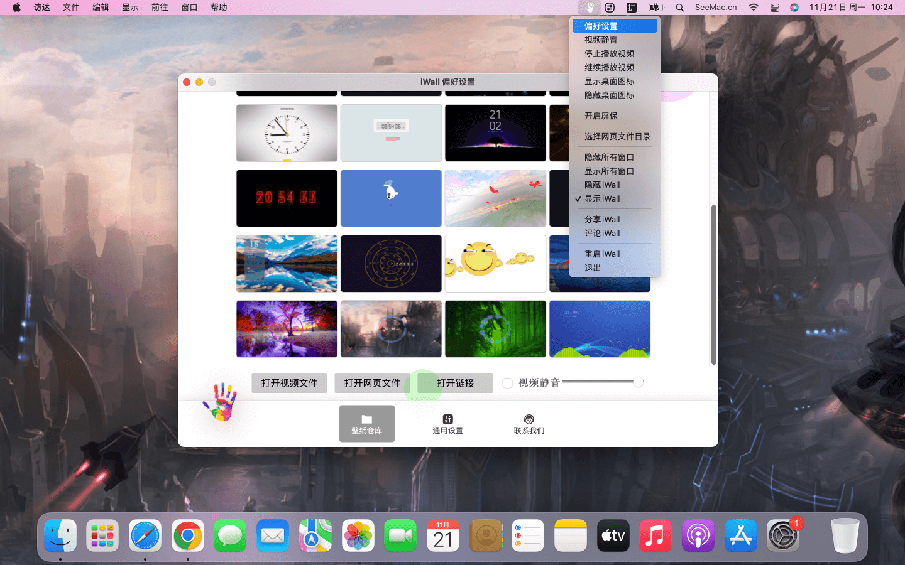Choose 重启iWall from the menu

click(x=602, y=254)
